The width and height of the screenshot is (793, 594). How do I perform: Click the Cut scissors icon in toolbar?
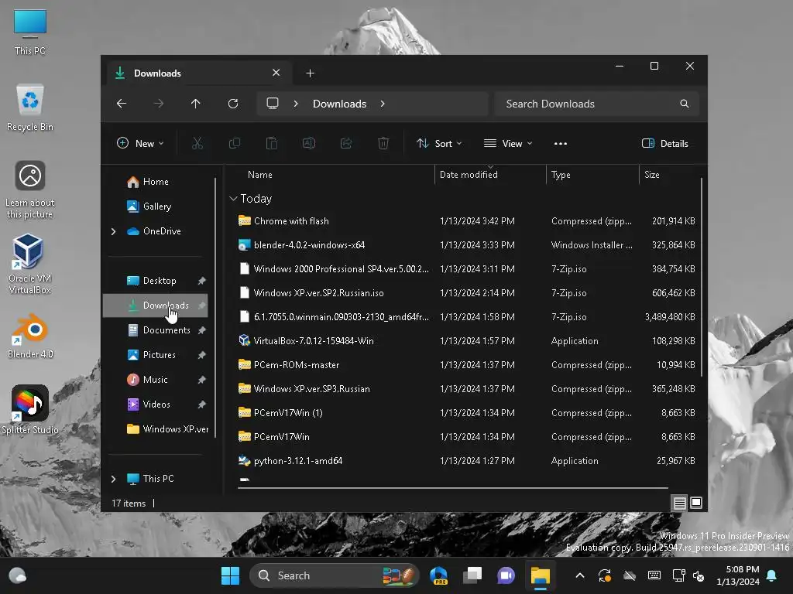(x=197, y=143)
